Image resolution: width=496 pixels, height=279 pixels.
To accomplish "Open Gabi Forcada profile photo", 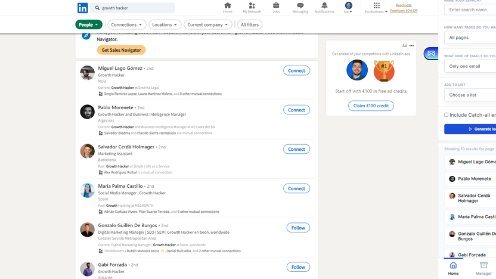I will click(87, 269).
